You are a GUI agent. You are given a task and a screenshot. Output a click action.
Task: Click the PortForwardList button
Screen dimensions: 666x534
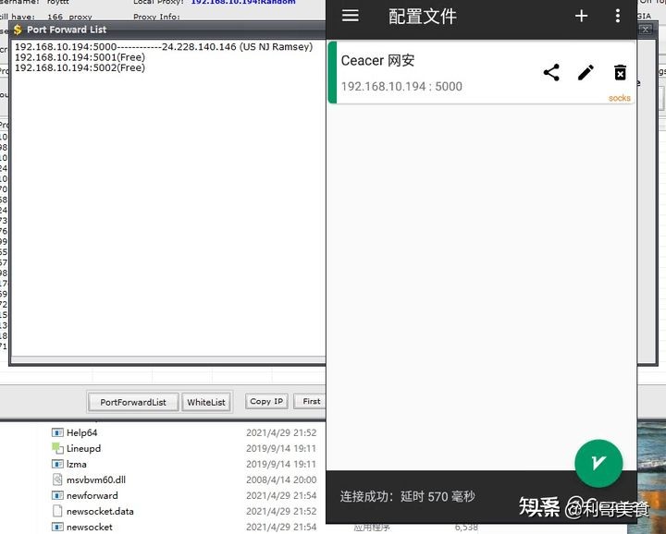coord(133,402)
